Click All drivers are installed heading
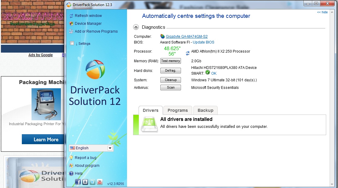This screenshot has width=338, height=188. [186, 119]
